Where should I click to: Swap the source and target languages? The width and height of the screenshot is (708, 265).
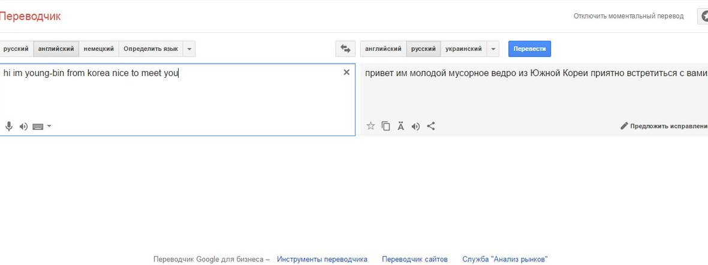(x=345, y=48)
